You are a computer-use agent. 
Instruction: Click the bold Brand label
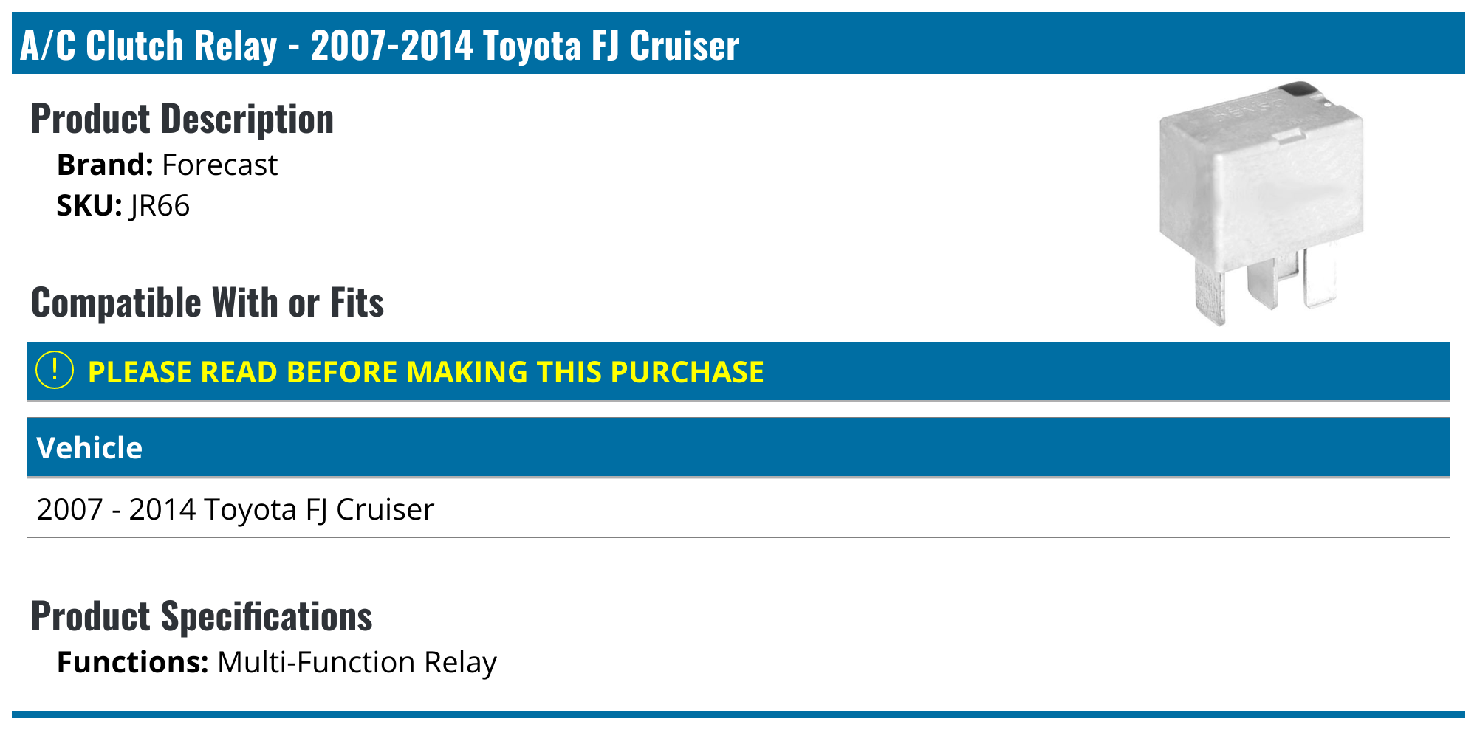[104, 165]
